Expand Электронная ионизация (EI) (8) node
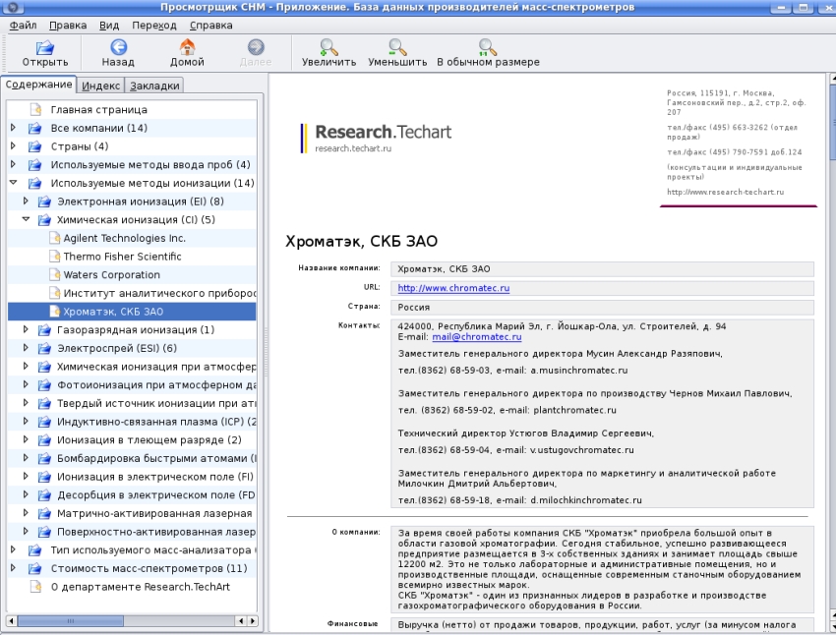The height and width of the screenshot is (635, 836). (25, 202)
